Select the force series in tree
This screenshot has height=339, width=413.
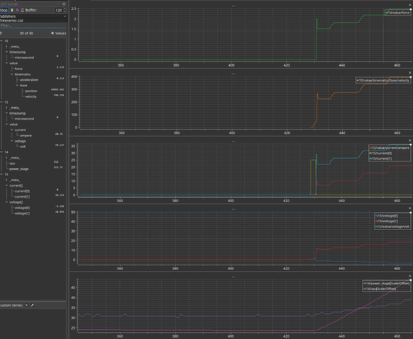pyautogui.click(x=18, y=68)
